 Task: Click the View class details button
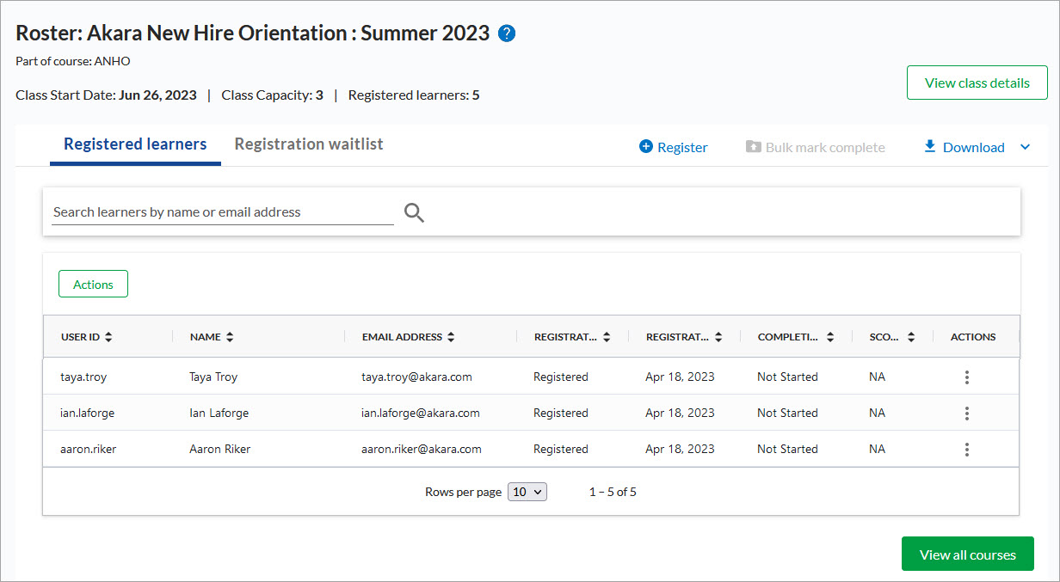977,83
